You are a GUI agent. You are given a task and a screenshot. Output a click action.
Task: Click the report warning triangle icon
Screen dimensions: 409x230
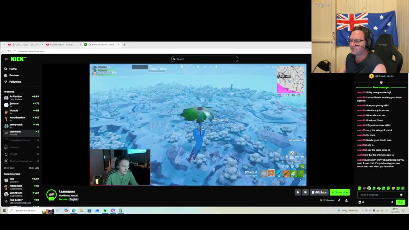click(346, 201)
